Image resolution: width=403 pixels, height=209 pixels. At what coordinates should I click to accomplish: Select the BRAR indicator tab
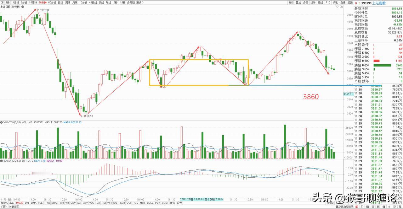point(55,203)
